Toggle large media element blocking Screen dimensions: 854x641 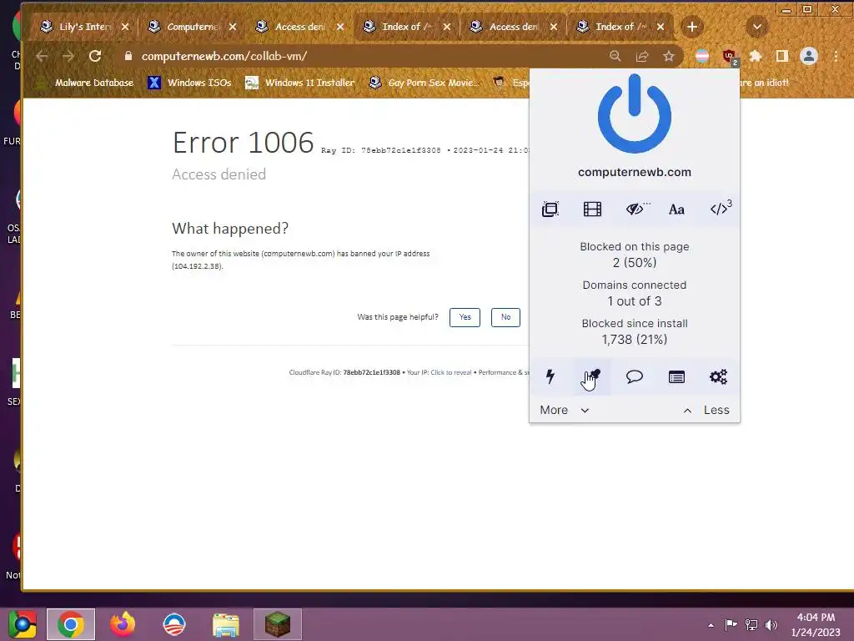[592, 209]
